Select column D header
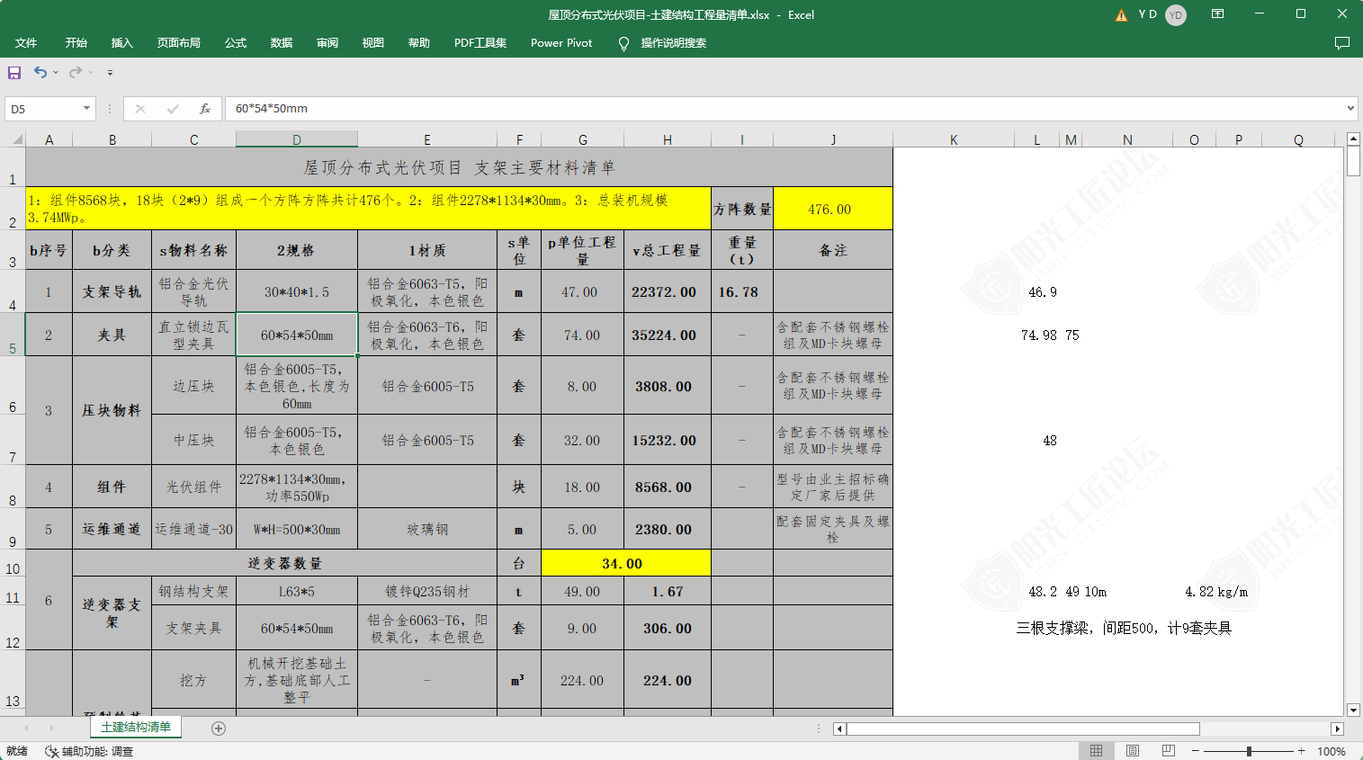 (x=297, y=139)
